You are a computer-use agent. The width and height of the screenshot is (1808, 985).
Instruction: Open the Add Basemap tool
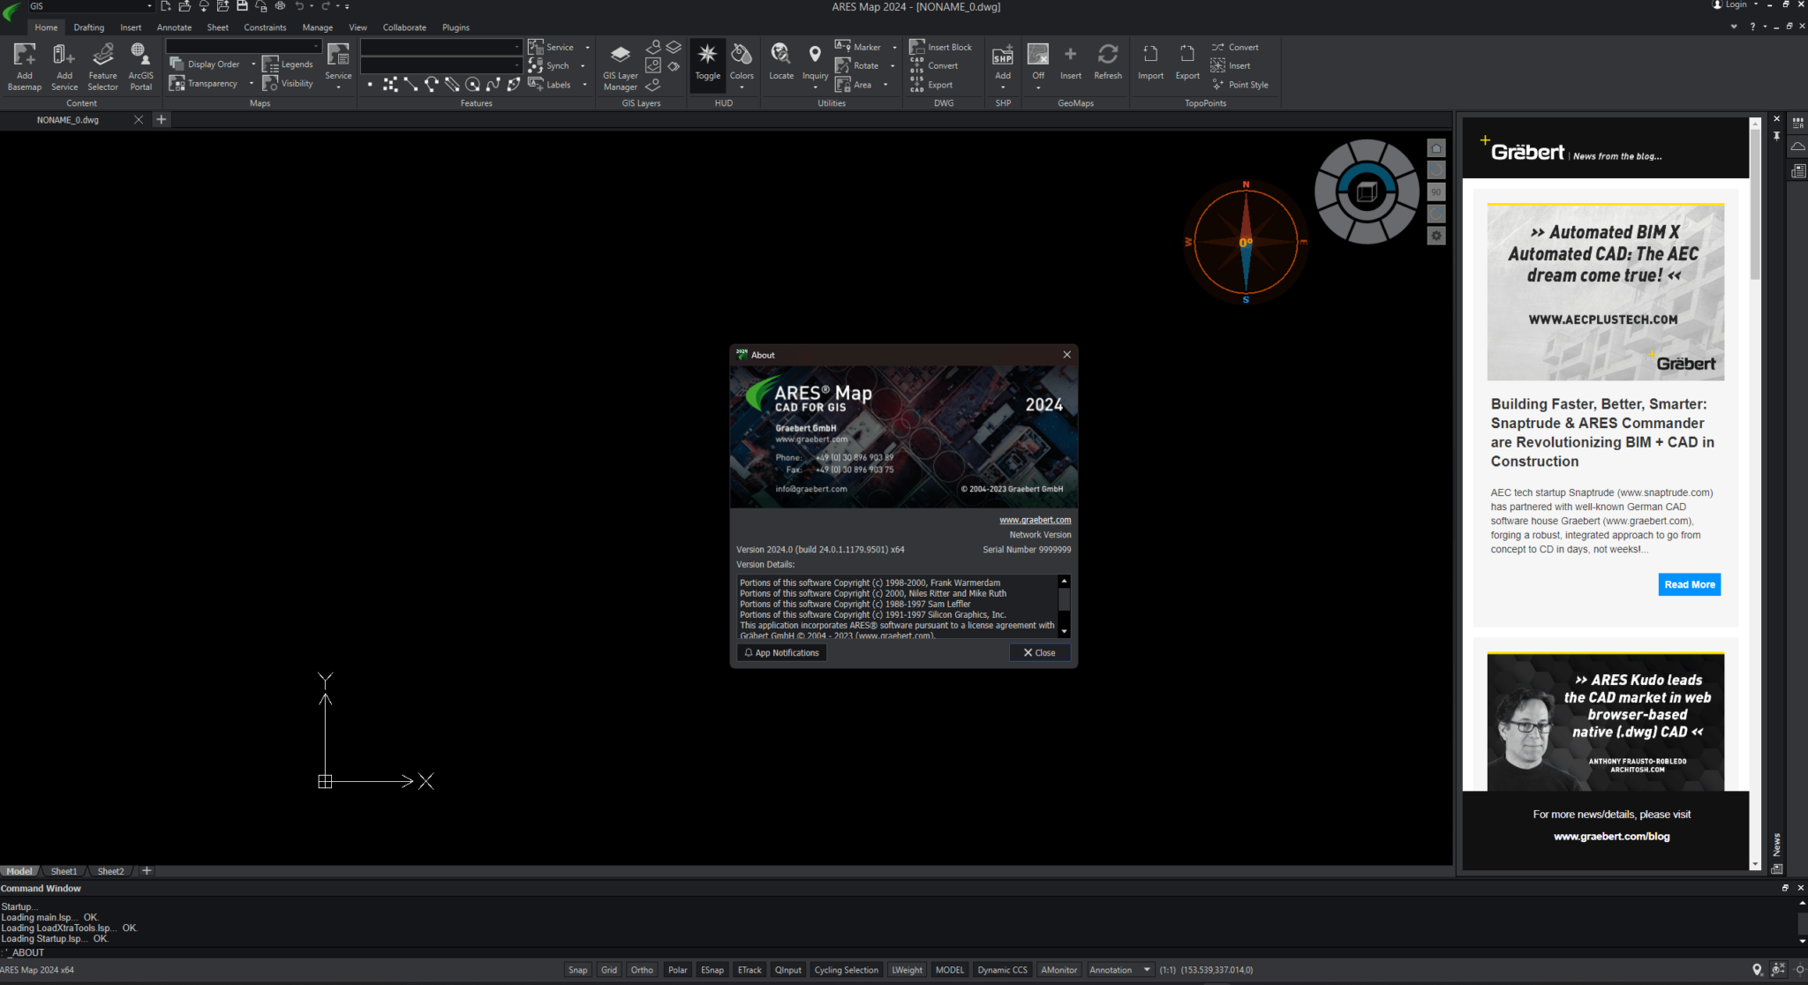pyautogui.click(x=24, y=66)
